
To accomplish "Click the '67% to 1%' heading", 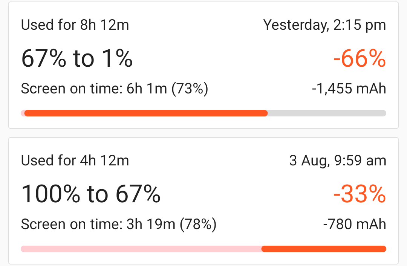I will coord(77,59).
